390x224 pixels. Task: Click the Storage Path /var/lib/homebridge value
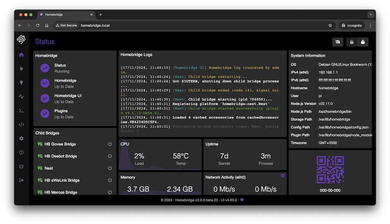click(334, 119)
